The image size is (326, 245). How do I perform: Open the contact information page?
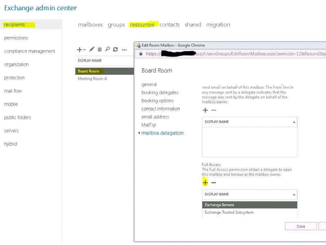[x=160, y=109]
